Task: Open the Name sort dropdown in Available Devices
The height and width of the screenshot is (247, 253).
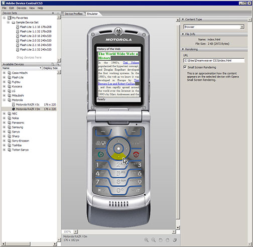Action: point(40,68)
